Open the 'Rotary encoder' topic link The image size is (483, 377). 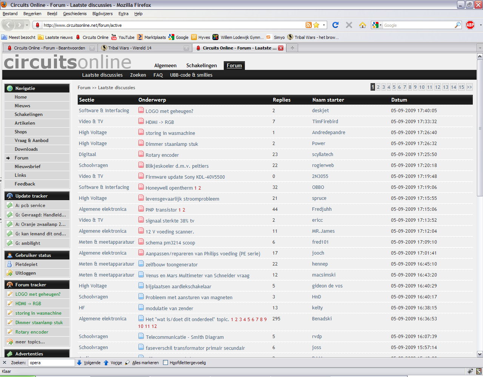pos(162,155)
